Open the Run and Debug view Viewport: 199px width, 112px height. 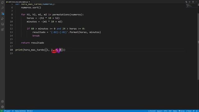point(2,19)
